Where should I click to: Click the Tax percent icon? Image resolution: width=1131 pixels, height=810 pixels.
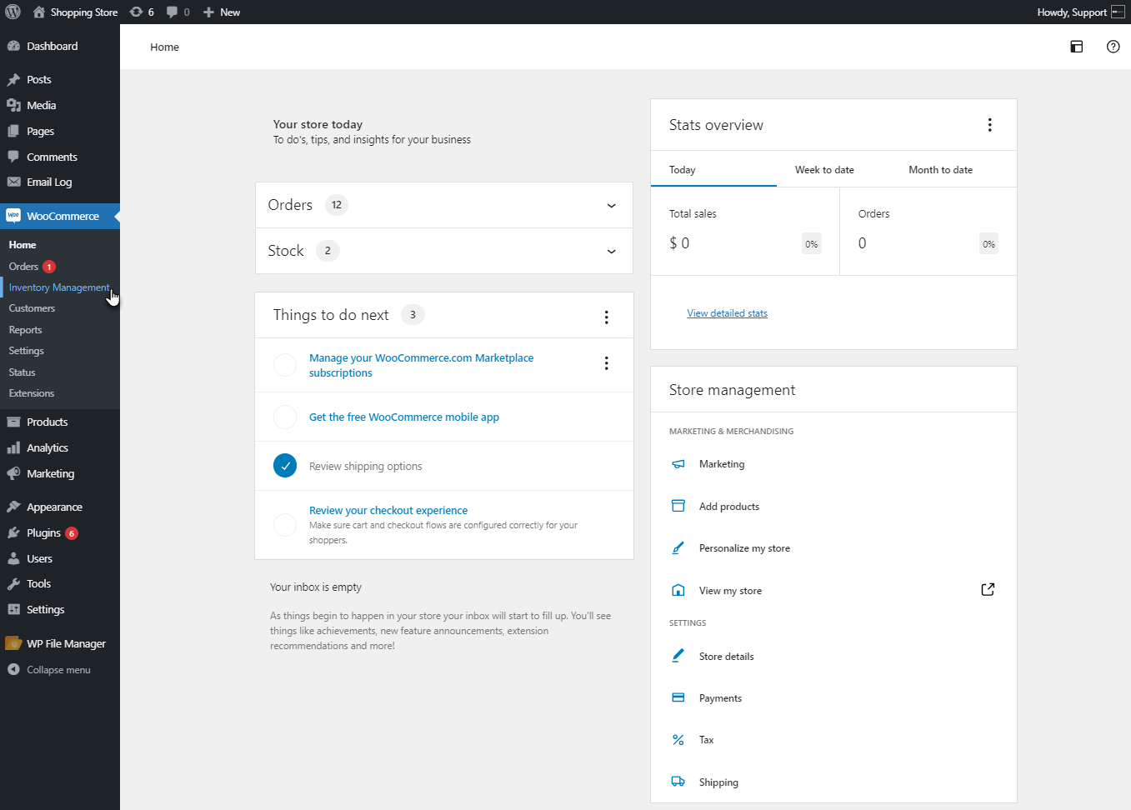[x=678, y=740]
